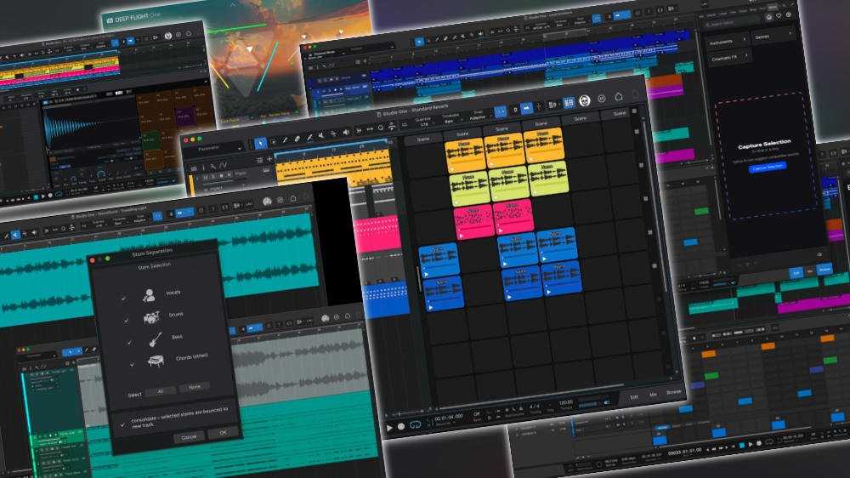Switch to the Mix tab at bottom
This screenshot has width=850, height=478.
click(653, 395)
